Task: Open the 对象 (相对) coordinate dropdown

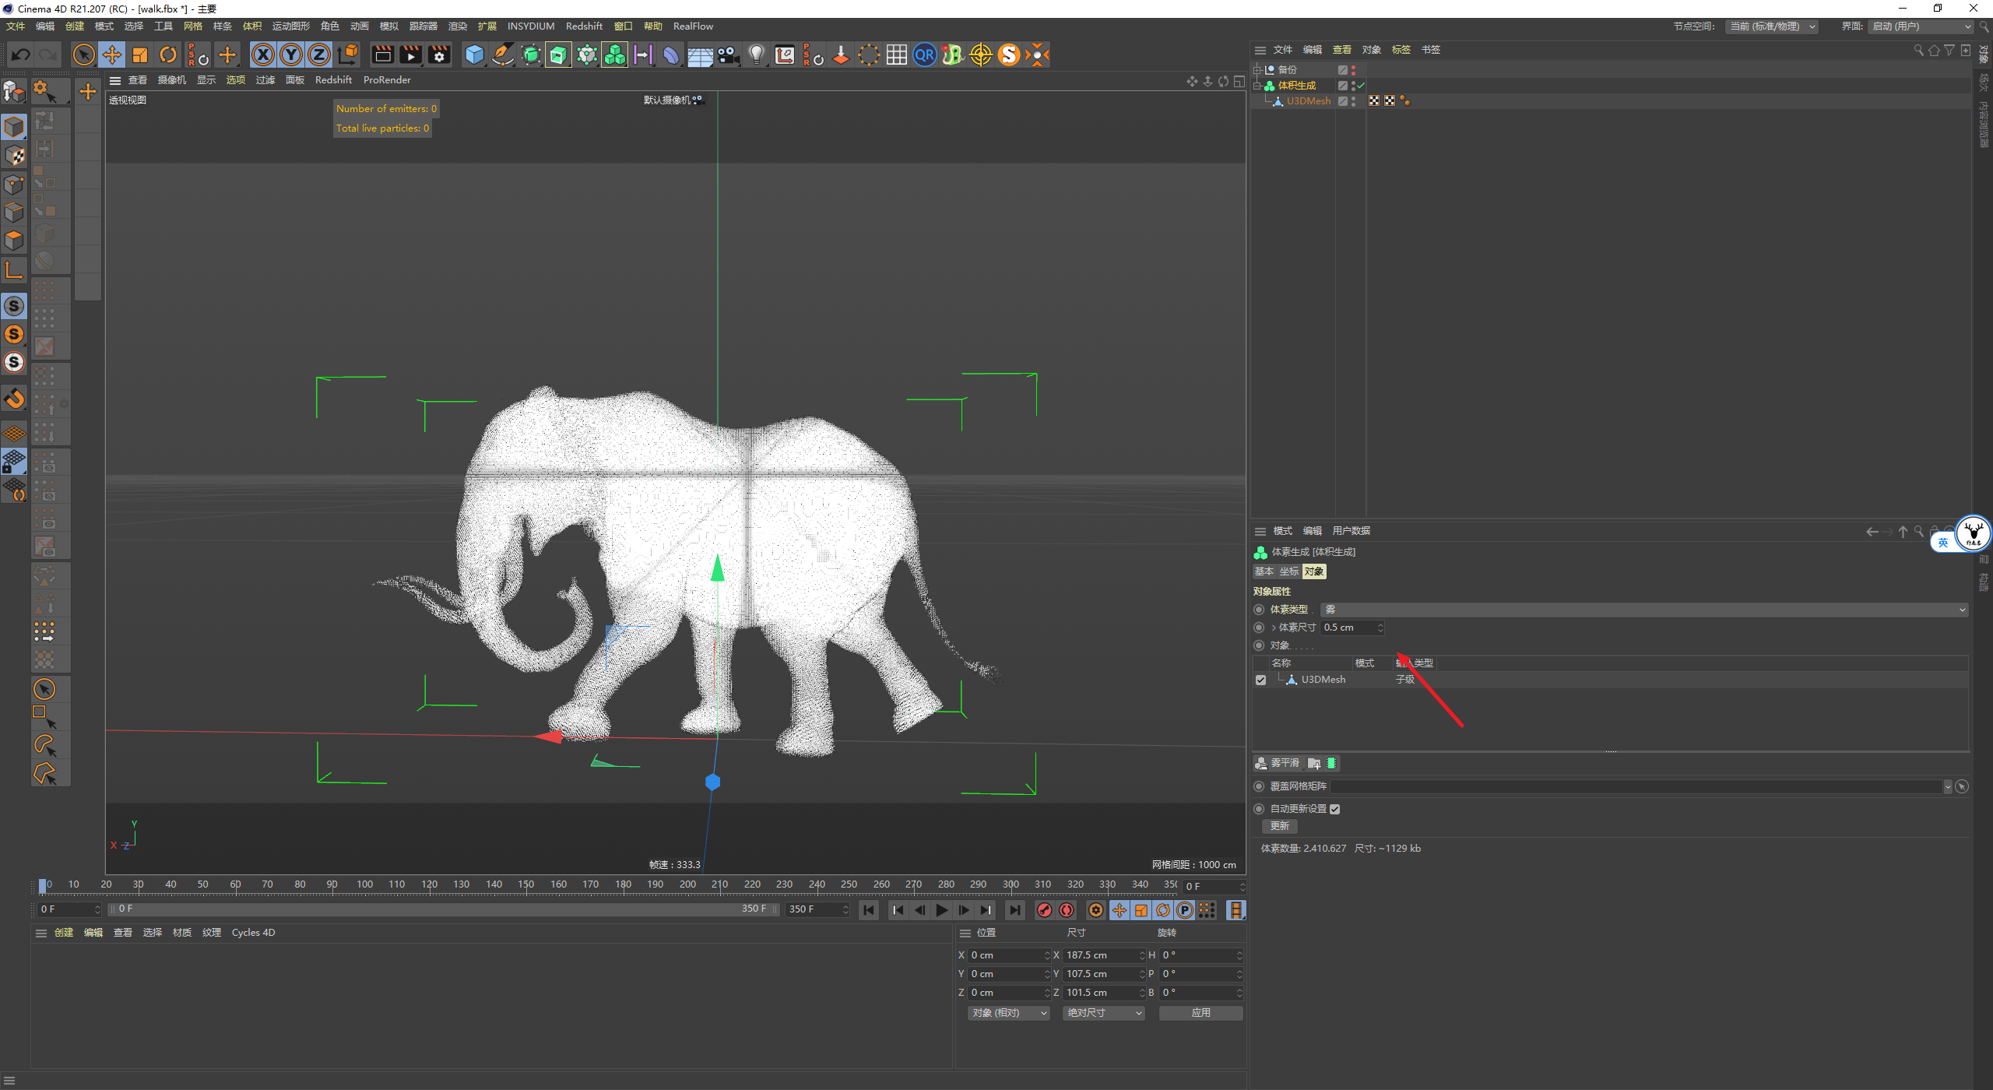Action: coord(1008,1013)
